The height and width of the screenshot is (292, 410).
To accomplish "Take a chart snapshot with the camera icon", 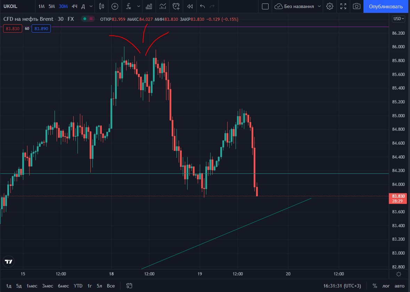I will pos(356,6).
